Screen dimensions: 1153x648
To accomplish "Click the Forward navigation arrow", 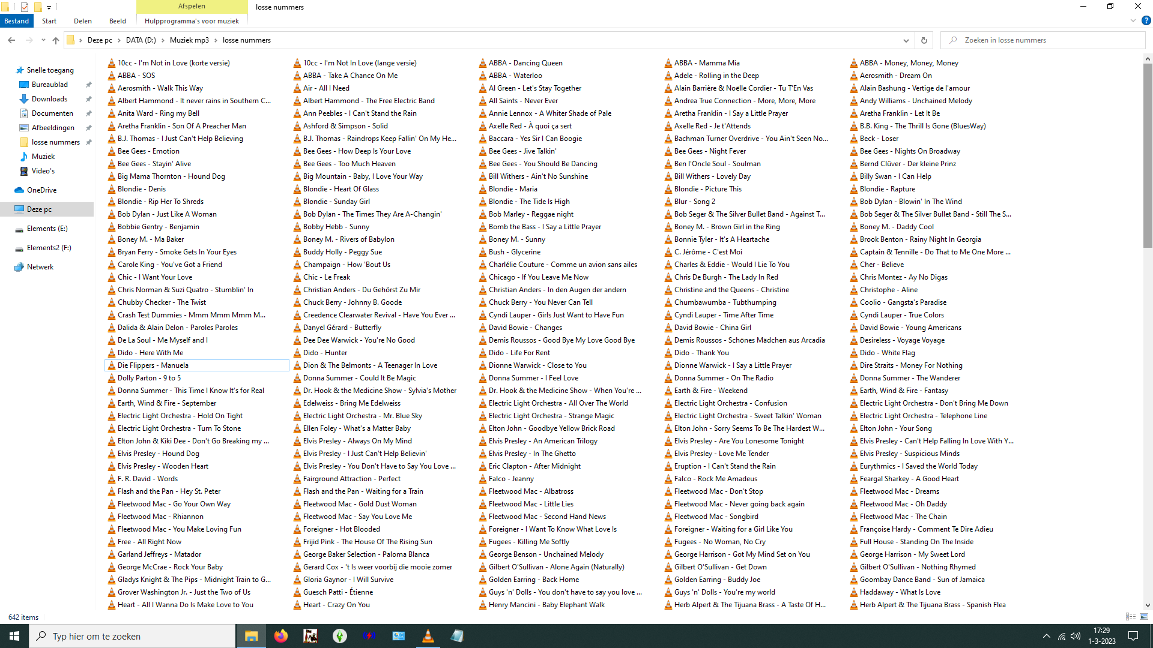I will 29,40.
